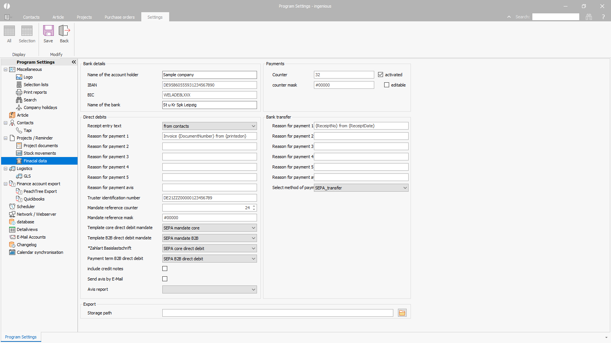Select Stock movements in settings tree
Screen dimensions: 611x343
tap(40, 153)
